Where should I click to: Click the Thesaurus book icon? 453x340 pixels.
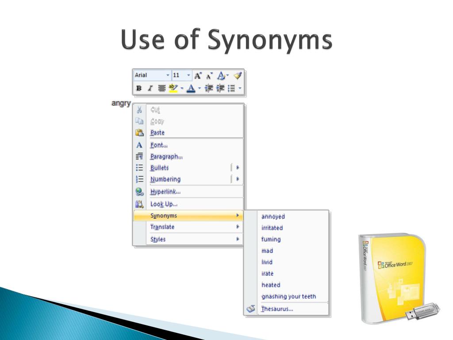[x=251, y=309]
